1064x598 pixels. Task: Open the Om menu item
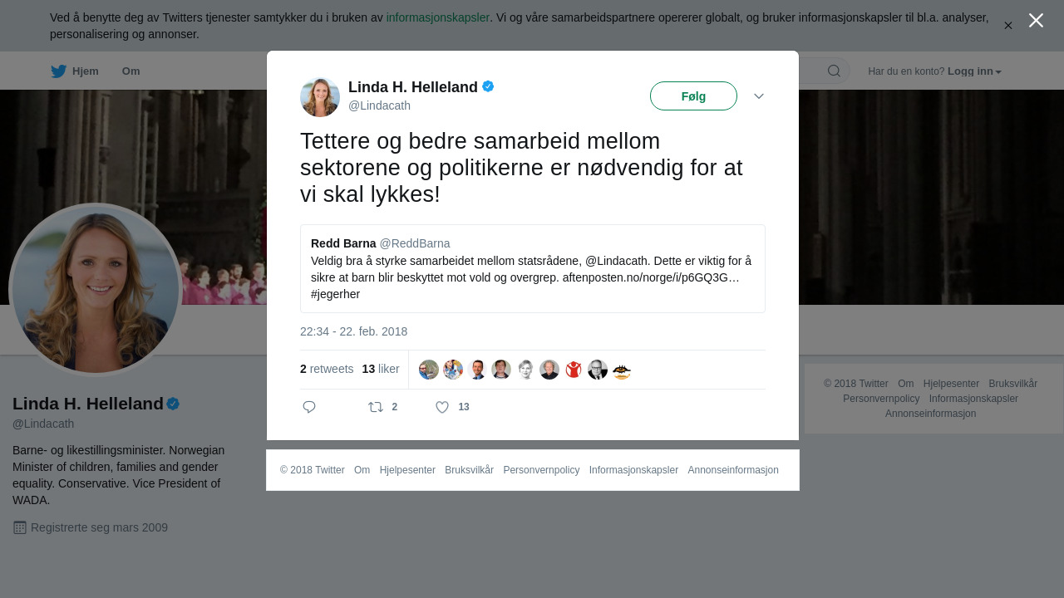(131, 71)
